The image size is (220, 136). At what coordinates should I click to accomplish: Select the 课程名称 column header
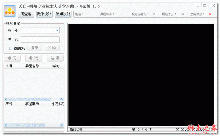pyautogui.click(x=32, y=66)
